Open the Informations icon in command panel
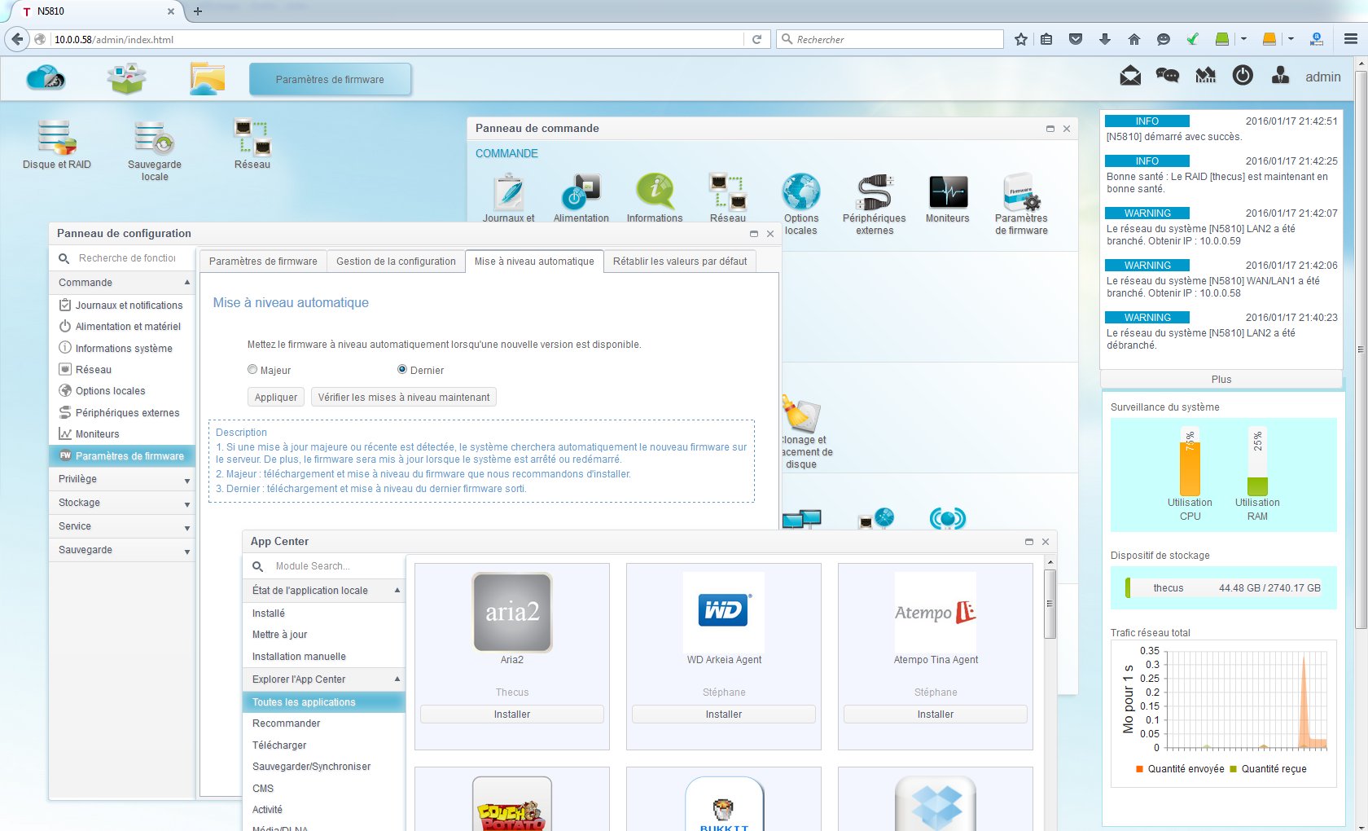Screen dimensions: 1368x831 click(x=655, y=193)
